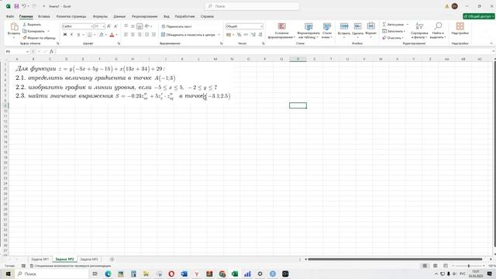The image size is (496, 279).
Task: Open Find and Select (Найти и выделить)
Action: coord(438,31)
